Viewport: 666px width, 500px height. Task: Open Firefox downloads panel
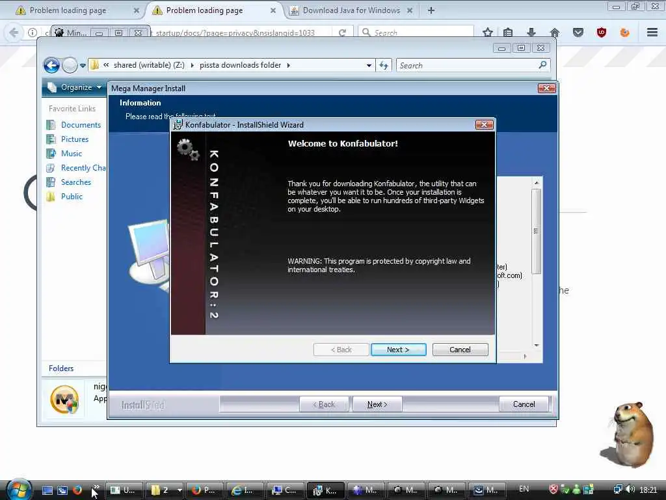click(x=531, y=33)
